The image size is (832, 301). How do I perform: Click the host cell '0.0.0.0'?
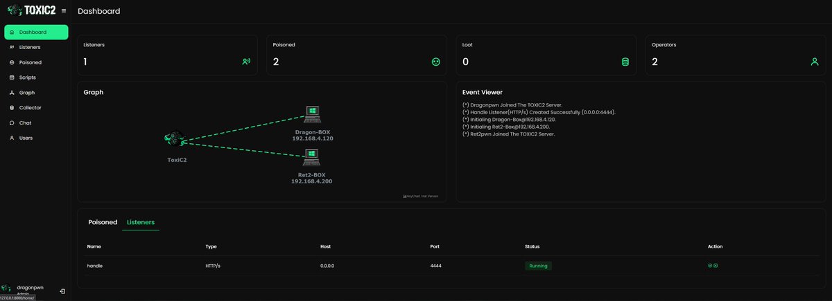coord(327,266)
